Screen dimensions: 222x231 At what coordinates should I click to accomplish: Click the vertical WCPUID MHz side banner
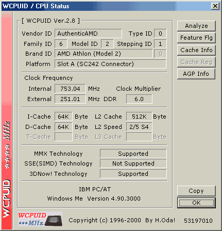click(x=7, y=120)
